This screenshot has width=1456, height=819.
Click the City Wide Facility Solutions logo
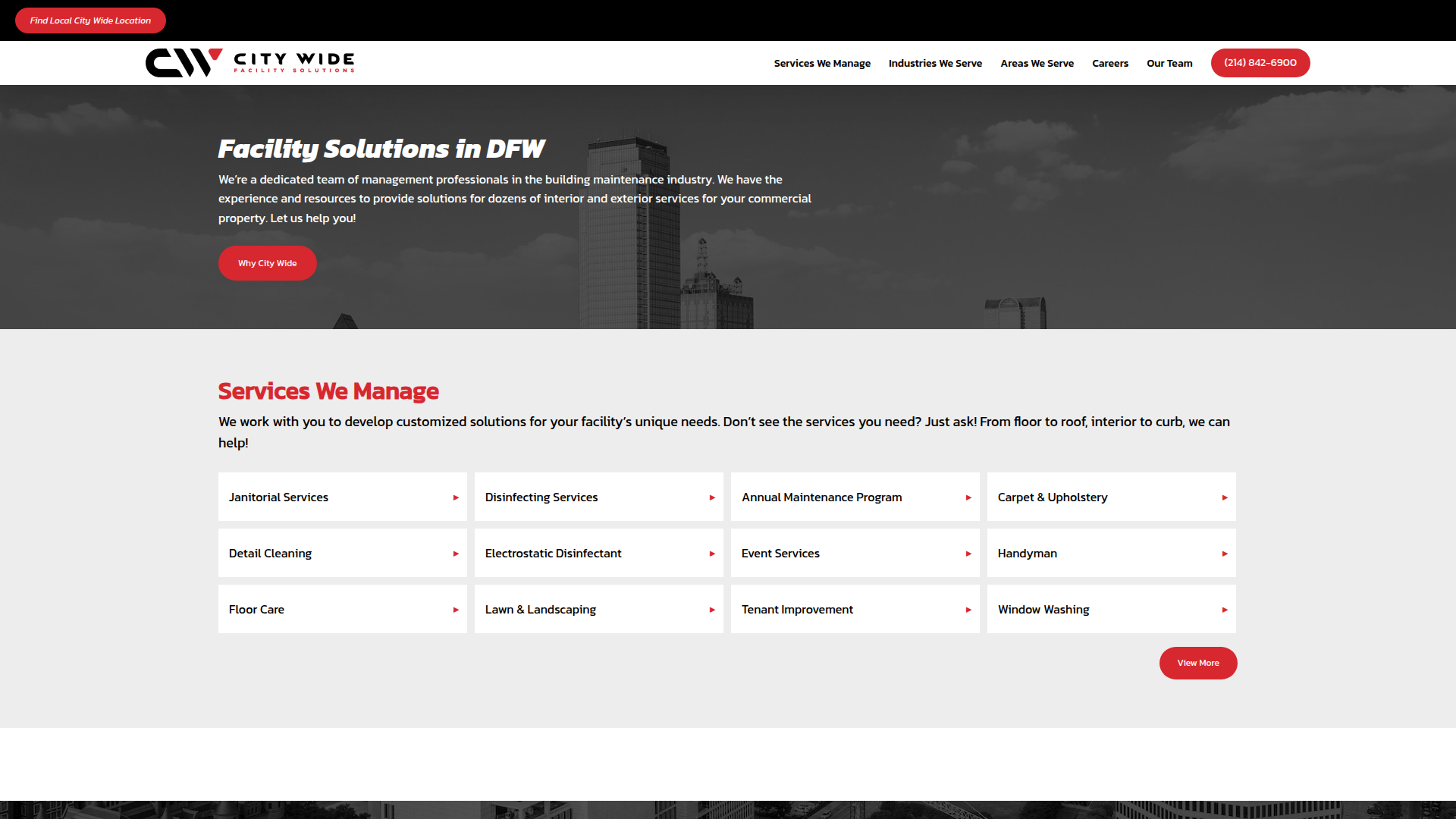pyautogui.click(x=250, y=63)
